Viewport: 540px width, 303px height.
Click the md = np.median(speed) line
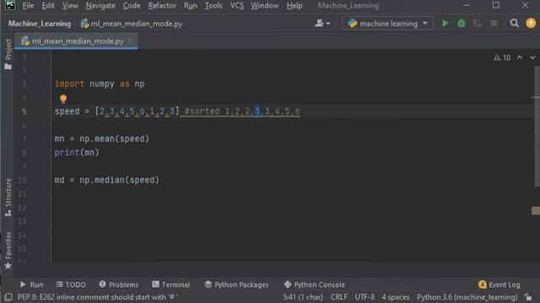tap(107, 180)
